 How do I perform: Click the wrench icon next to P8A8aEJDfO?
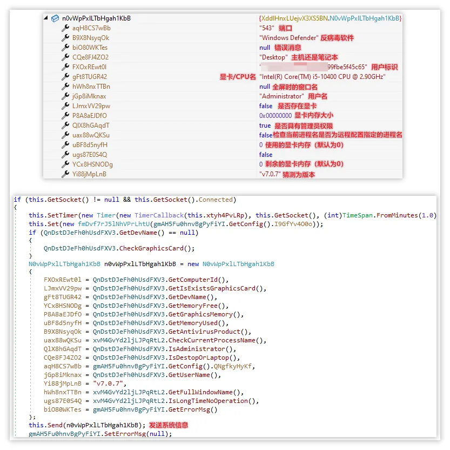click(x=65, y=116)
